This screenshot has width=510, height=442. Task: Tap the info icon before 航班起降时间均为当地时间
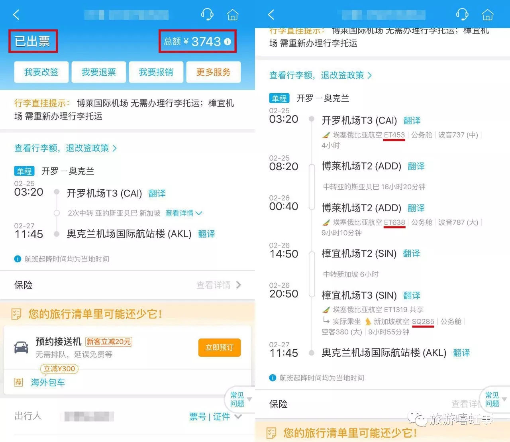point(18,259)
